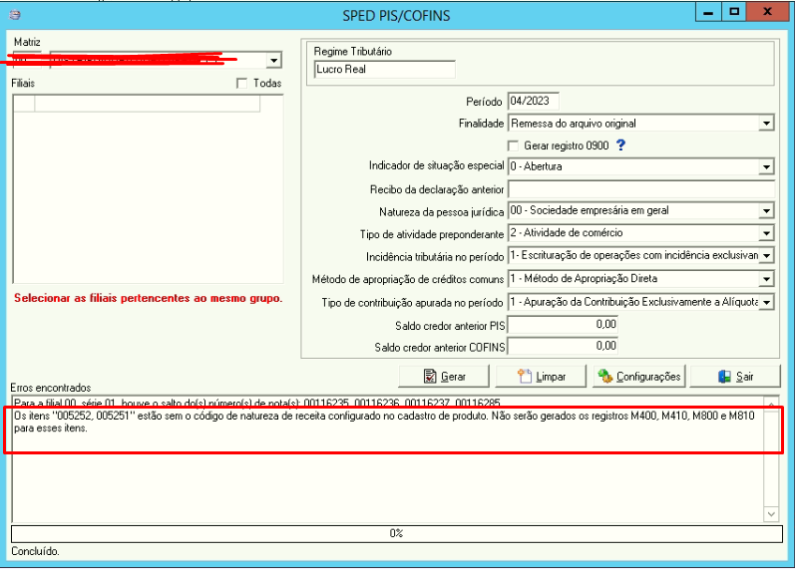The image size is (795, 569).
Task: Maximize the SPED PIS/COFINS window
Action: click(733, 12)
